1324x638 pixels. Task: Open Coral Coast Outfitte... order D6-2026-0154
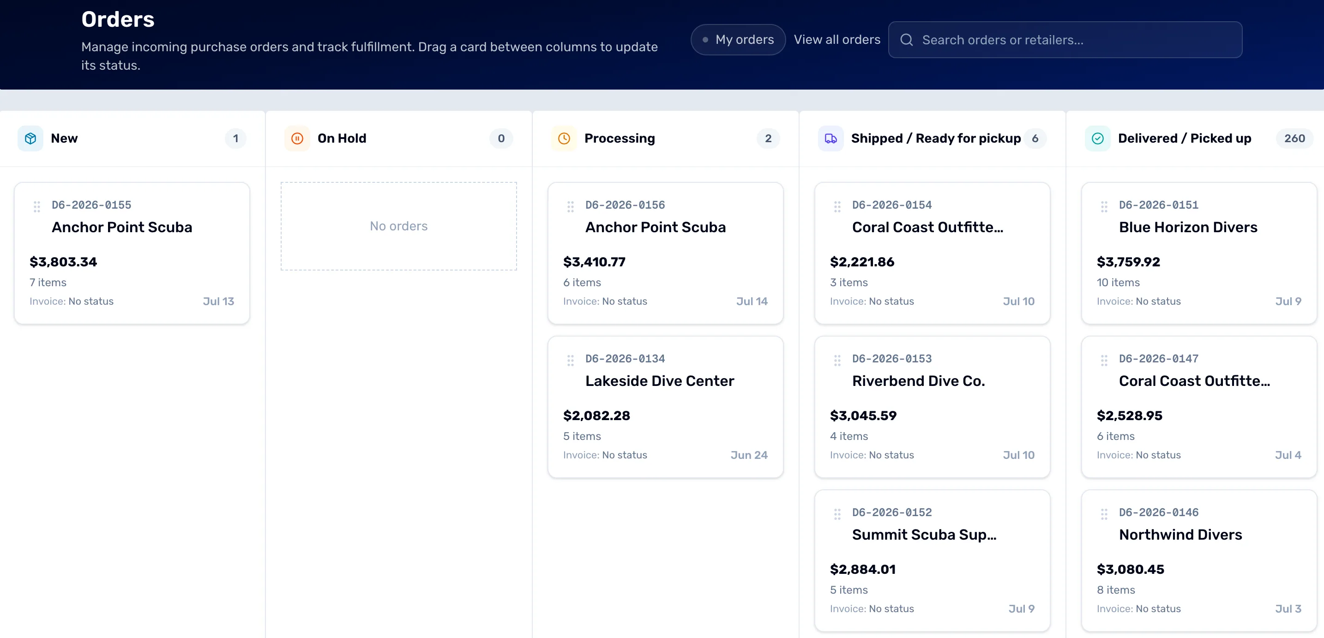click(x=933, y=253)
